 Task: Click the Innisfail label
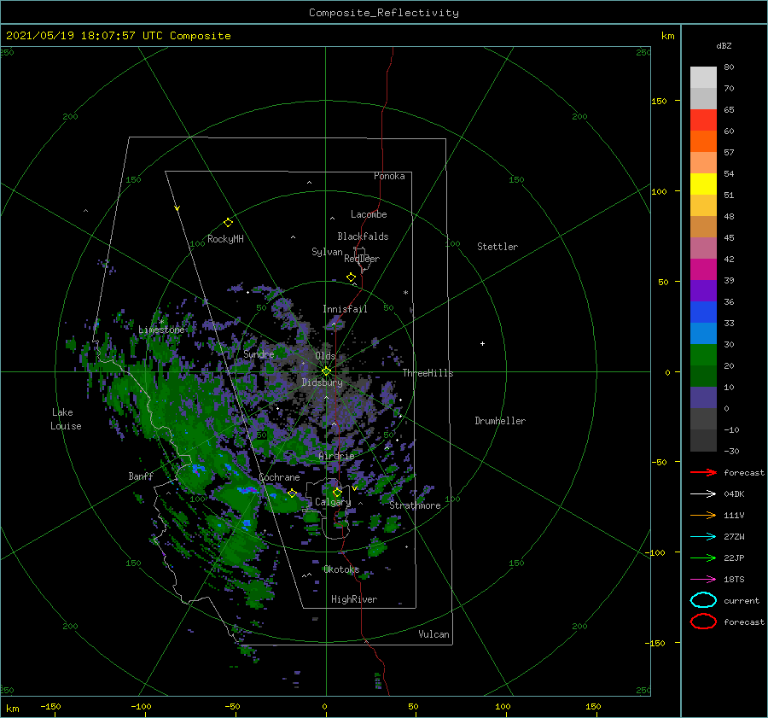point(345,309)
